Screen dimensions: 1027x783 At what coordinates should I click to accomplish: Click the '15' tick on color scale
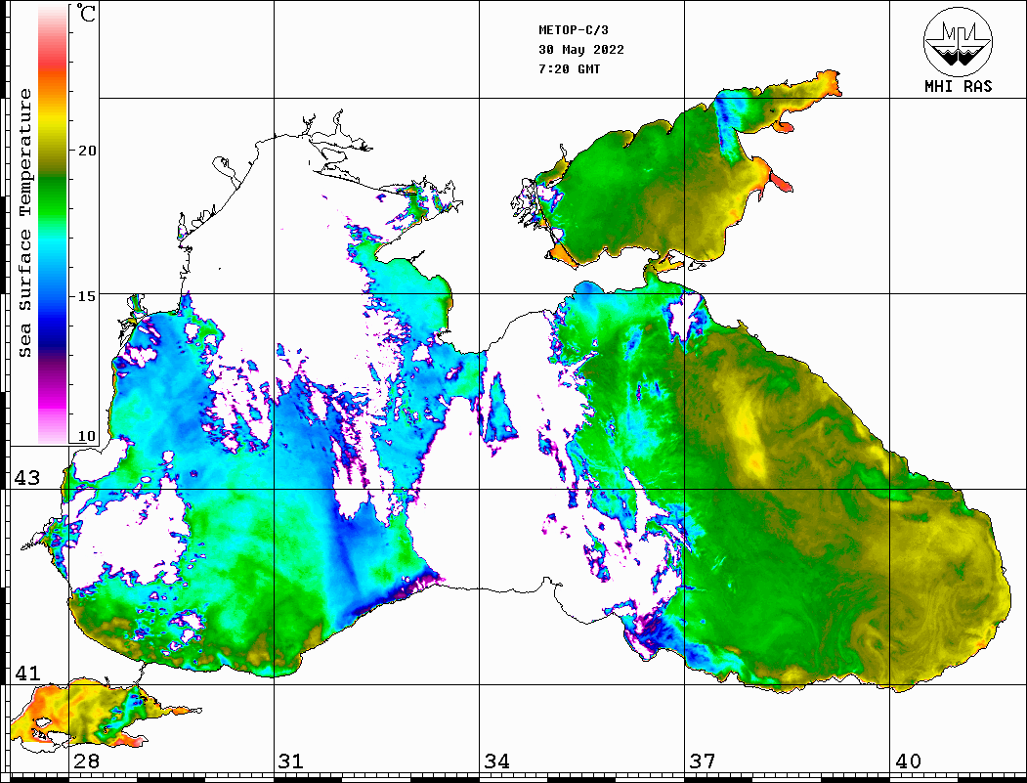point(87,296)
